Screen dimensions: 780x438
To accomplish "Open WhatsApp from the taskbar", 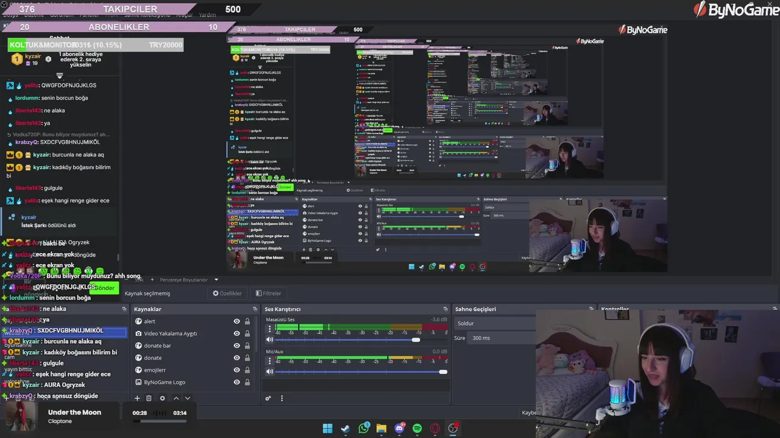I will 364,428.
